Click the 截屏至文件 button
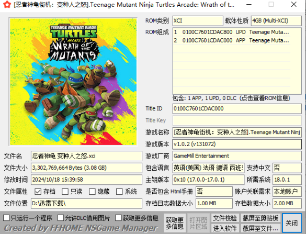Image resolution: width=306 pixels, height=234 pixels. click(260, 228)
